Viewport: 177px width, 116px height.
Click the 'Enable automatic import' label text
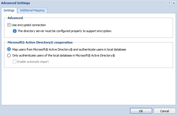pos(33,62)
